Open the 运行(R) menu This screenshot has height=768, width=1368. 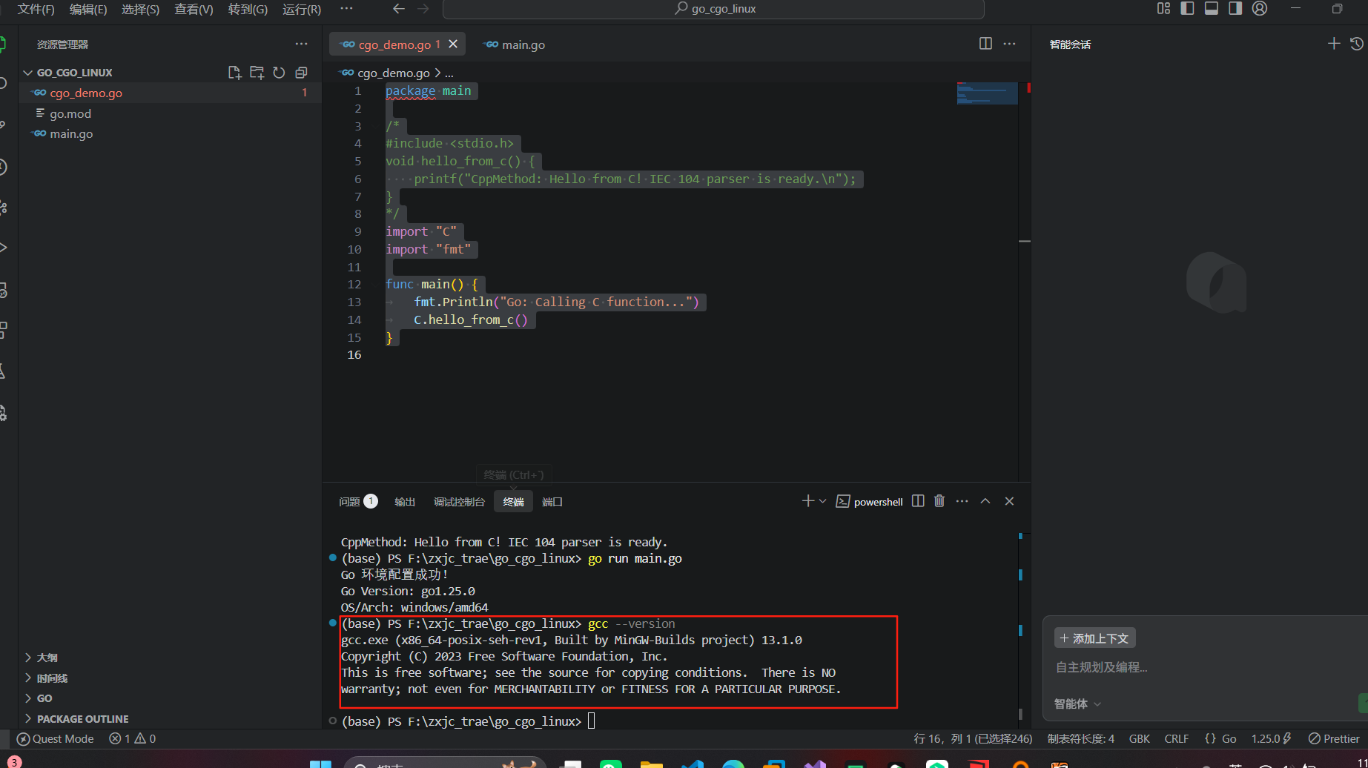[300, 10]
